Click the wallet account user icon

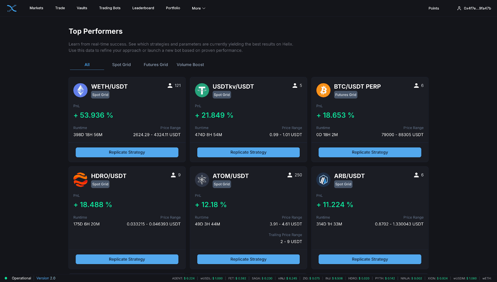[x=459, y=8]
